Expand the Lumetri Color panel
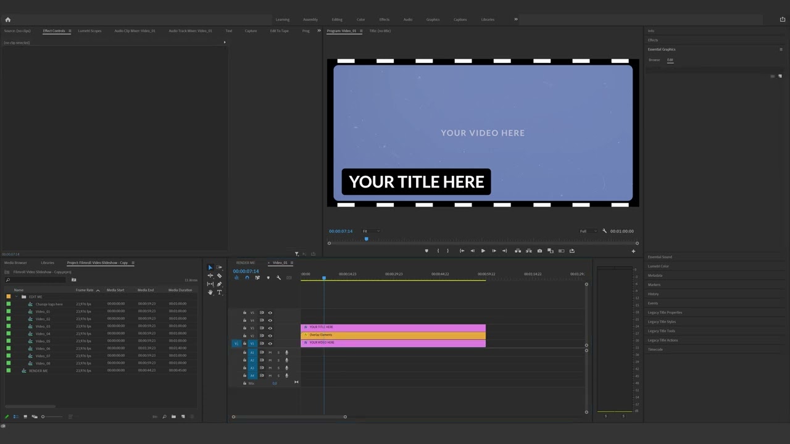Screen dimensions: 790x444 click(x=659, y=266)
